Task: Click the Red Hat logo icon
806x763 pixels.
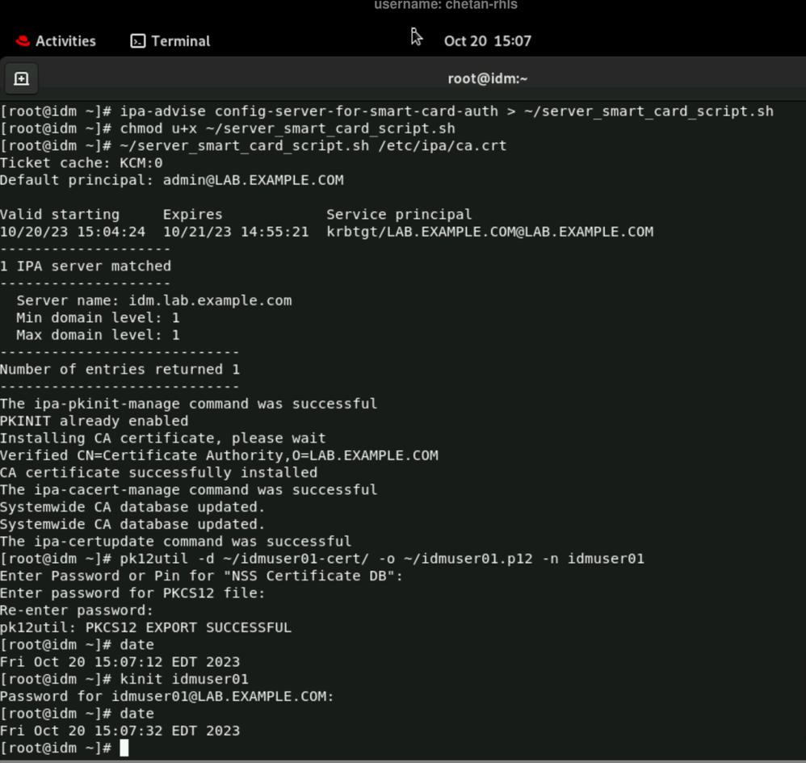Action: click(x=23, y=41)
